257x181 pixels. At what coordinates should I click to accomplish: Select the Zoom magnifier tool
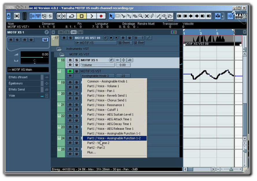(141, 16)
